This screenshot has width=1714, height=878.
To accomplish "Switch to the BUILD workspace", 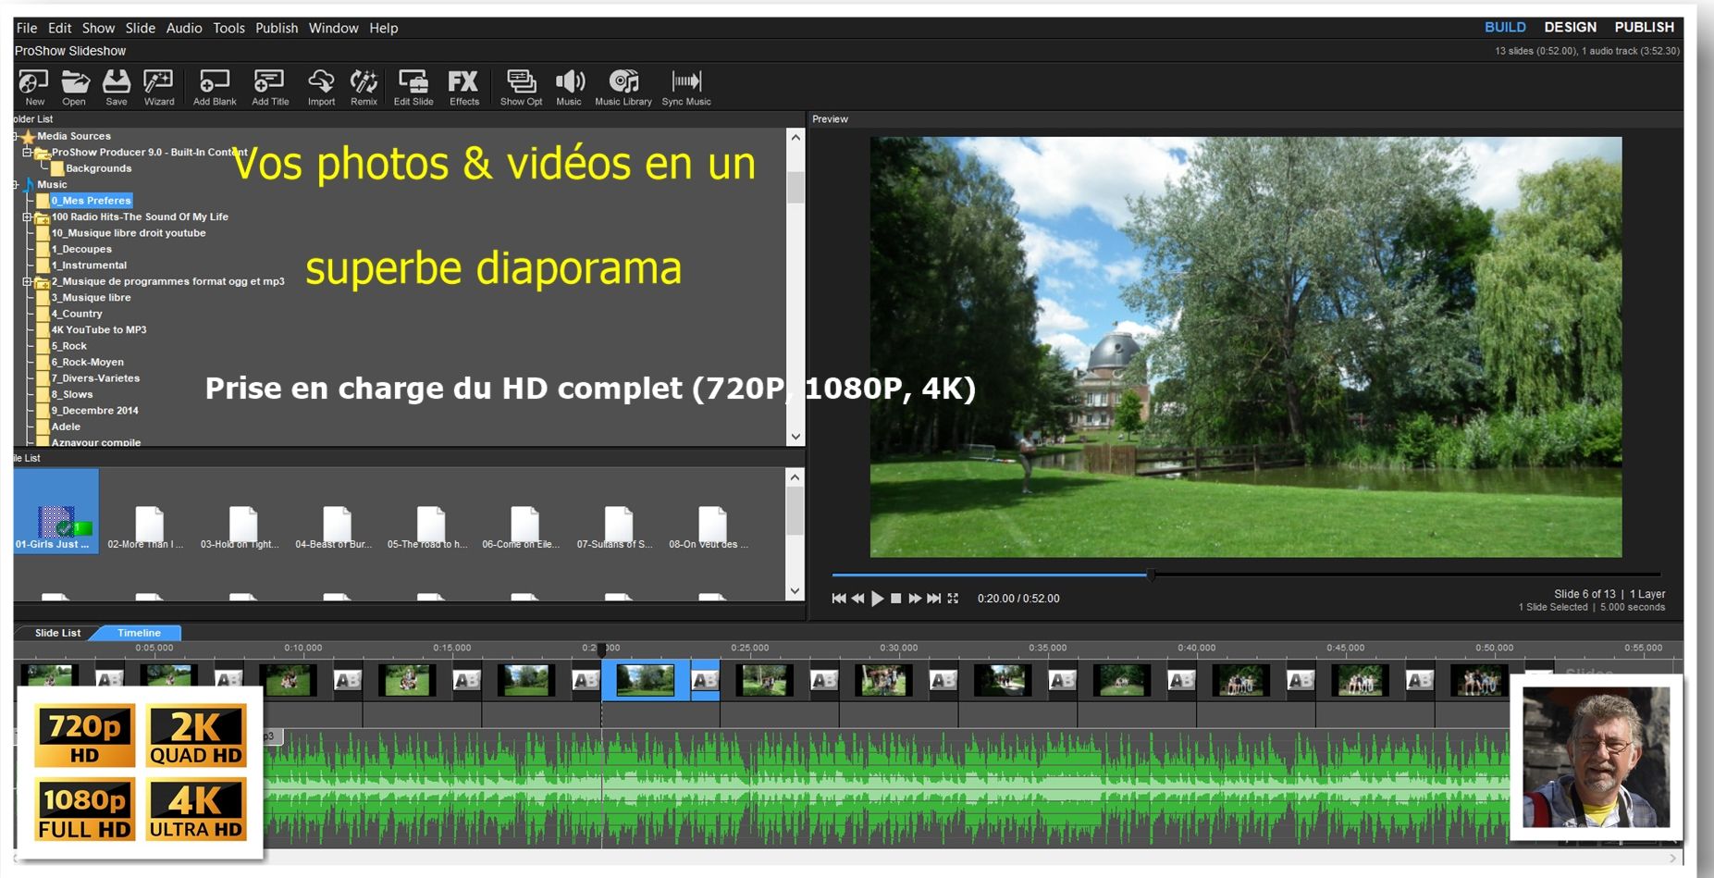I will tap(1505, 27).
